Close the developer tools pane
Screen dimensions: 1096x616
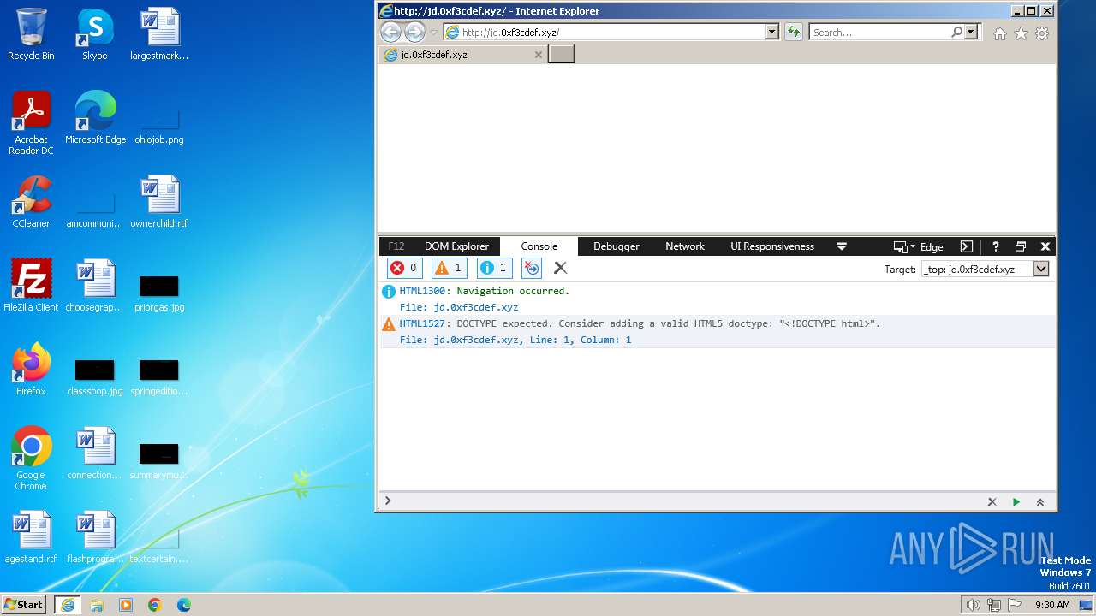tap(1045, 246)
